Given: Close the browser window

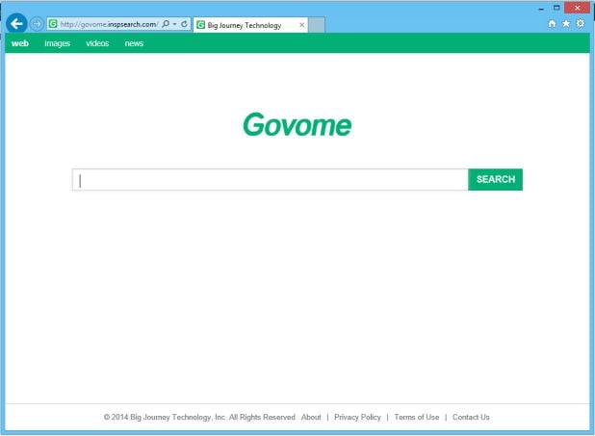Looking at the screenshot, I should tap(577, 8).
